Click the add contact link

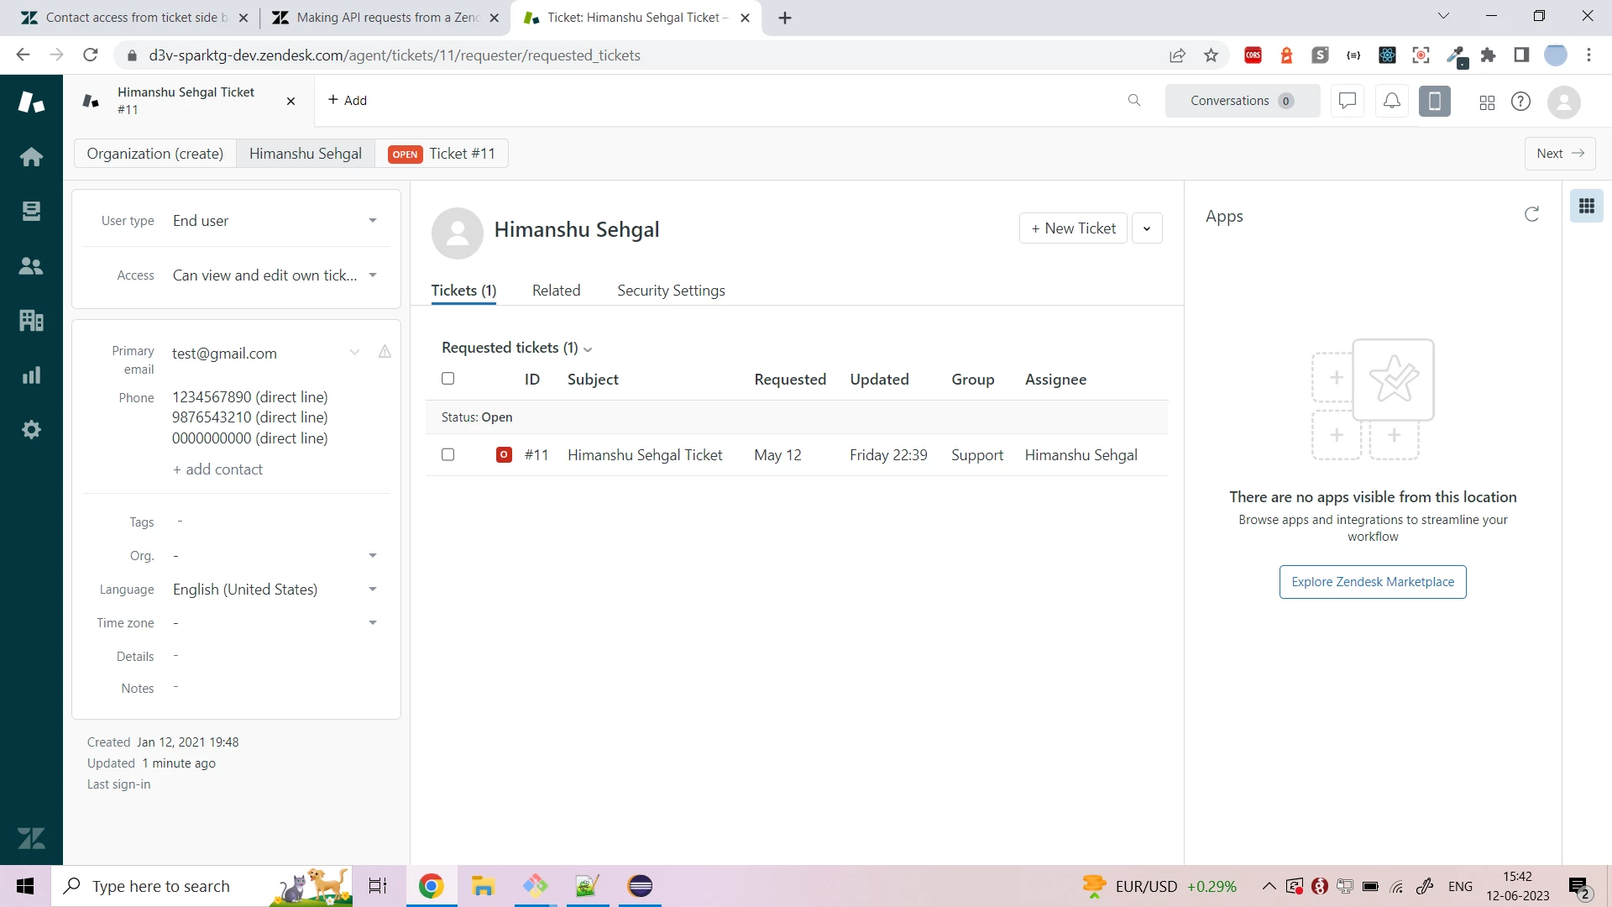(x=218, y=469)
